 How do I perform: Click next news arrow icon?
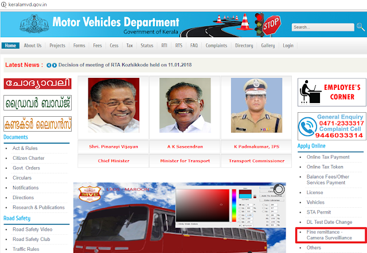point(54,65)
